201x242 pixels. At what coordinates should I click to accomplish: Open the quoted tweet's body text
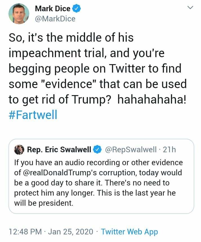(99, 183)
